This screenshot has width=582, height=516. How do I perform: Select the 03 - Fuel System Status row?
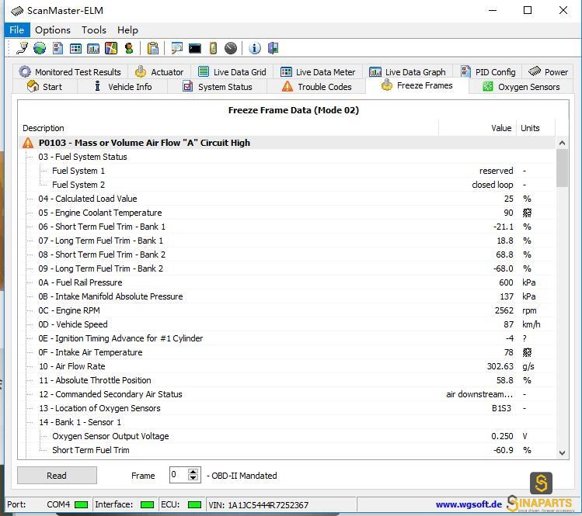pyautogui.click(x=288, y=157)
